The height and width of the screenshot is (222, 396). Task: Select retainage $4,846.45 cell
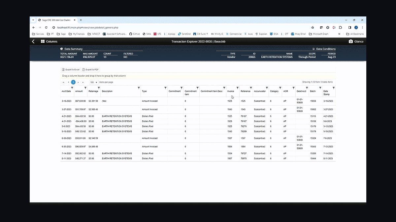tap(94, 147)
